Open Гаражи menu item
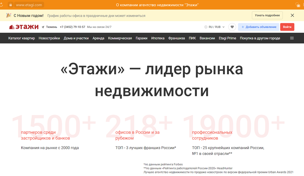This screenshot has height=176, width=304. click(142, 38)
